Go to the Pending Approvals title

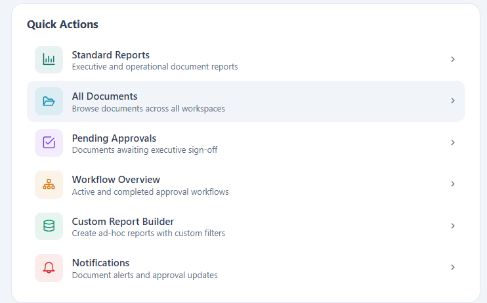114,138
